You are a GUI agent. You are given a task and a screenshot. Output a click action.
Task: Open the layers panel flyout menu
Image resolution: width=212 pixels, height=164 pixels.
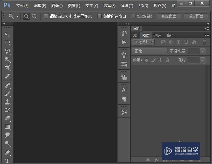coord(207,35)
